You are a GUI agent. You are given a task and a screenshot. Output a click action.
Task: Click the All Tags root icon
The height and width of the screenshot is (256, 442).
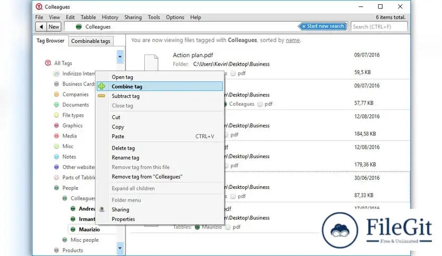48,63
